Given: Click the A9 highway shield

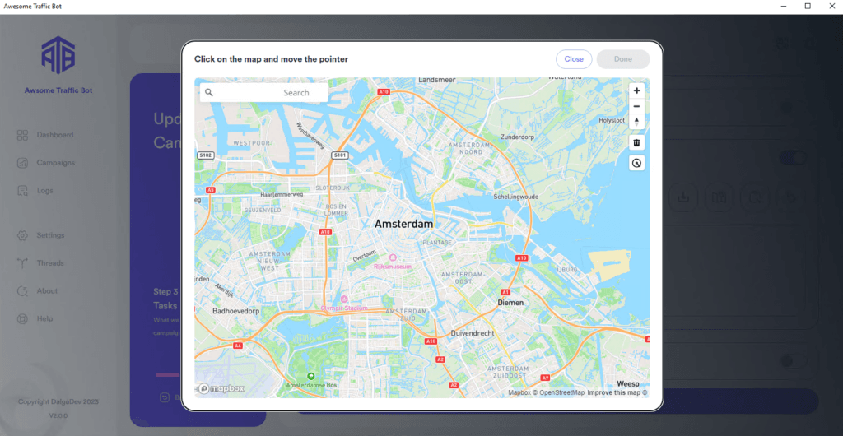Looking at the screenshot, I should point(545,378).
